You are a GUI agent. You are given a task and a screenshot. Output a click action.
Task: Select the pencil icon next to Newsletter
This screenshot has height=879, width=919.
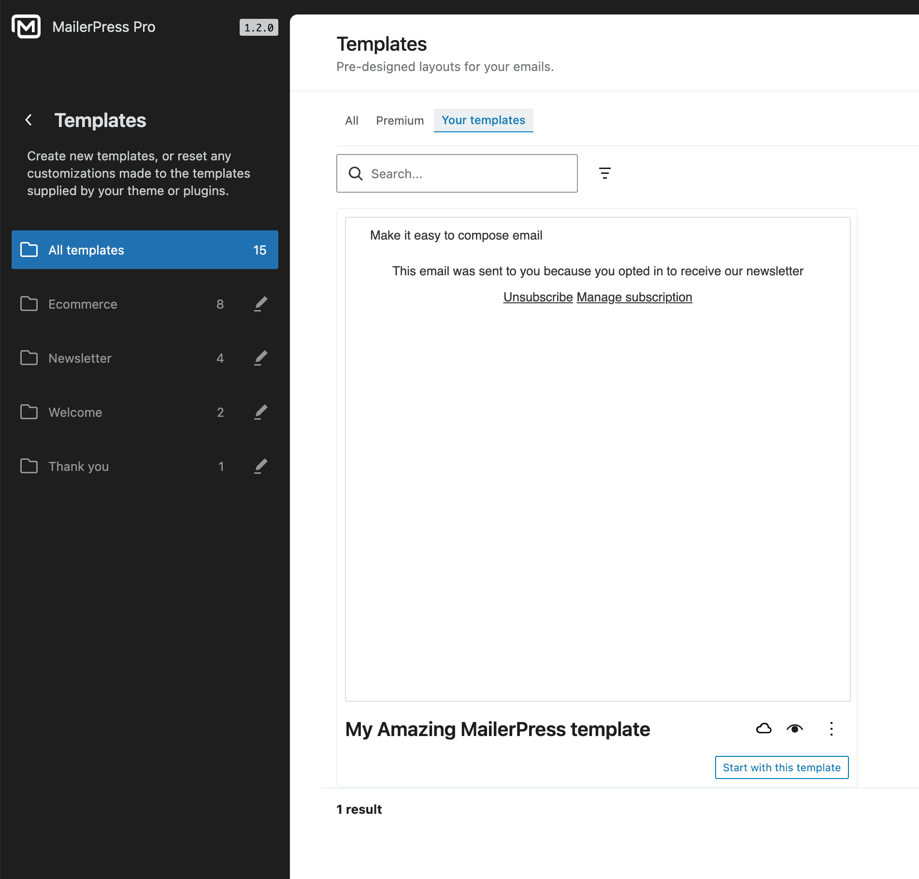pyautogui.click(x=261, y=358)
